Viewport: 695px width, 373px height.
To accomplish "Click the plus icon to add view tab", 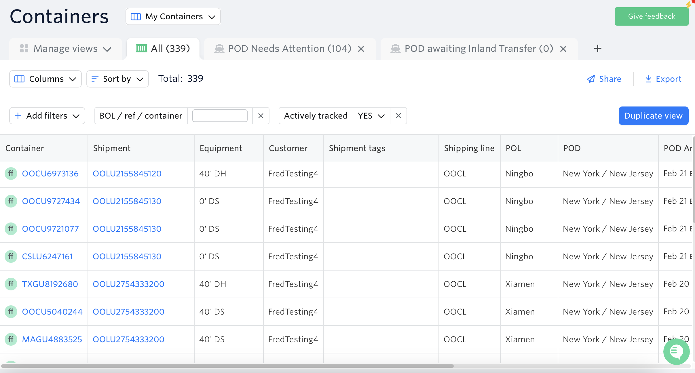I will coord(597,48).
